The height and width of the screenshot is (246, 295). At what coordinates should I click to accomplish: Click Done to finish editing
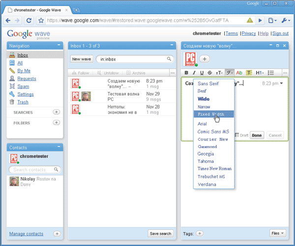coord(257,135)
